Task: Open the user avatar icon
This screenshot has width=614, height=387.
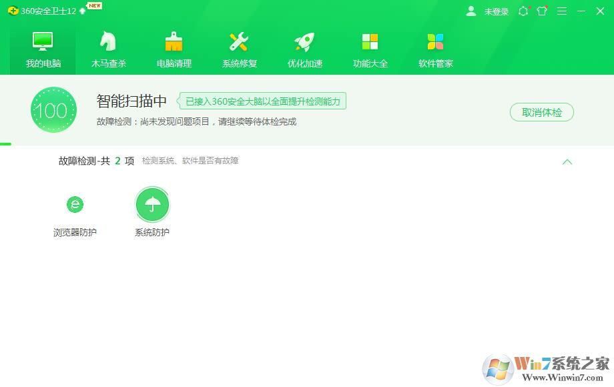Action: [x=471, y=11]
